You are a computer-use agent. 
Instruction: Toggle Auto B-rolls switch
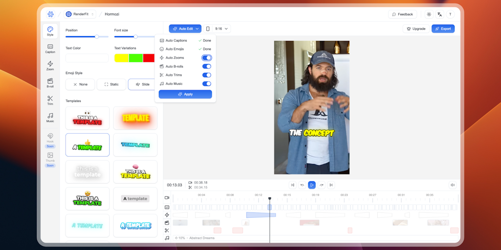point(206,66)
